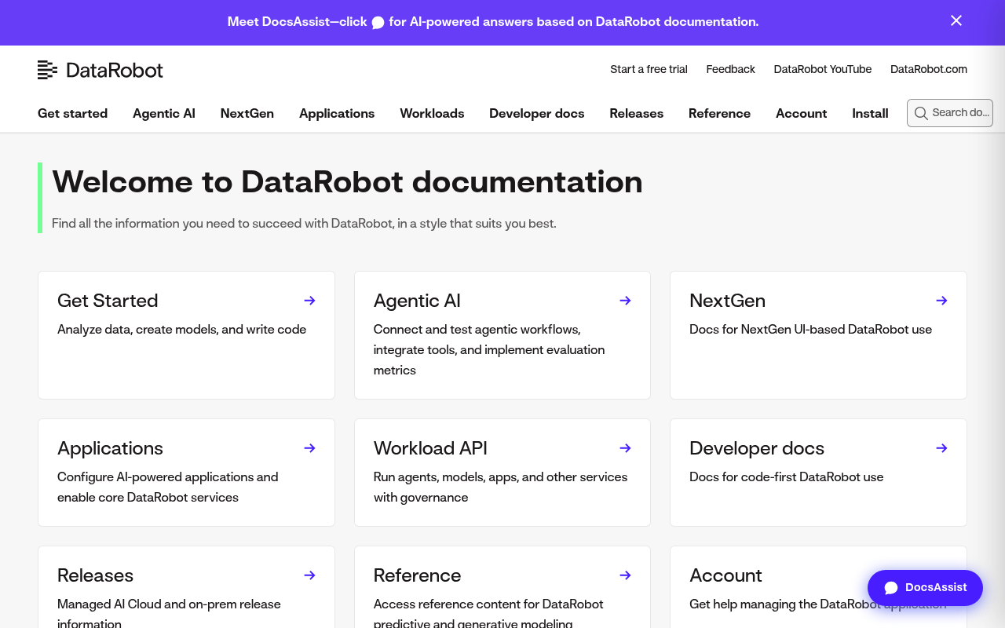This screenshot has height=628, width=1005.
Task: Click 'Docs for code-first DataRobot use' text
Action: (x=786, y=477)
